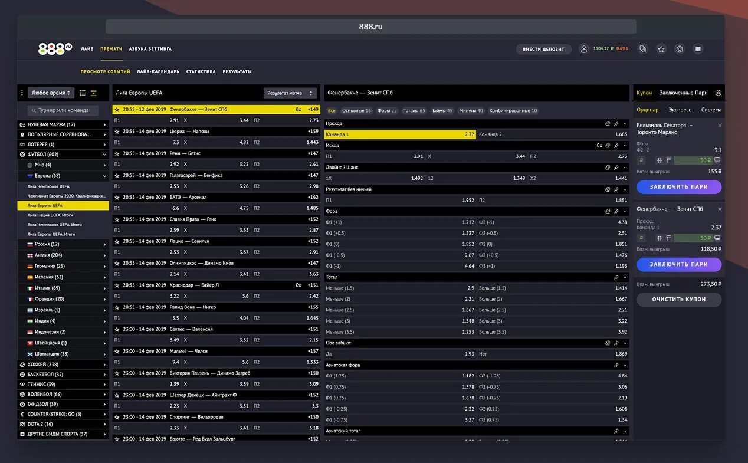Filter markets by Тоталы 65

415,111
